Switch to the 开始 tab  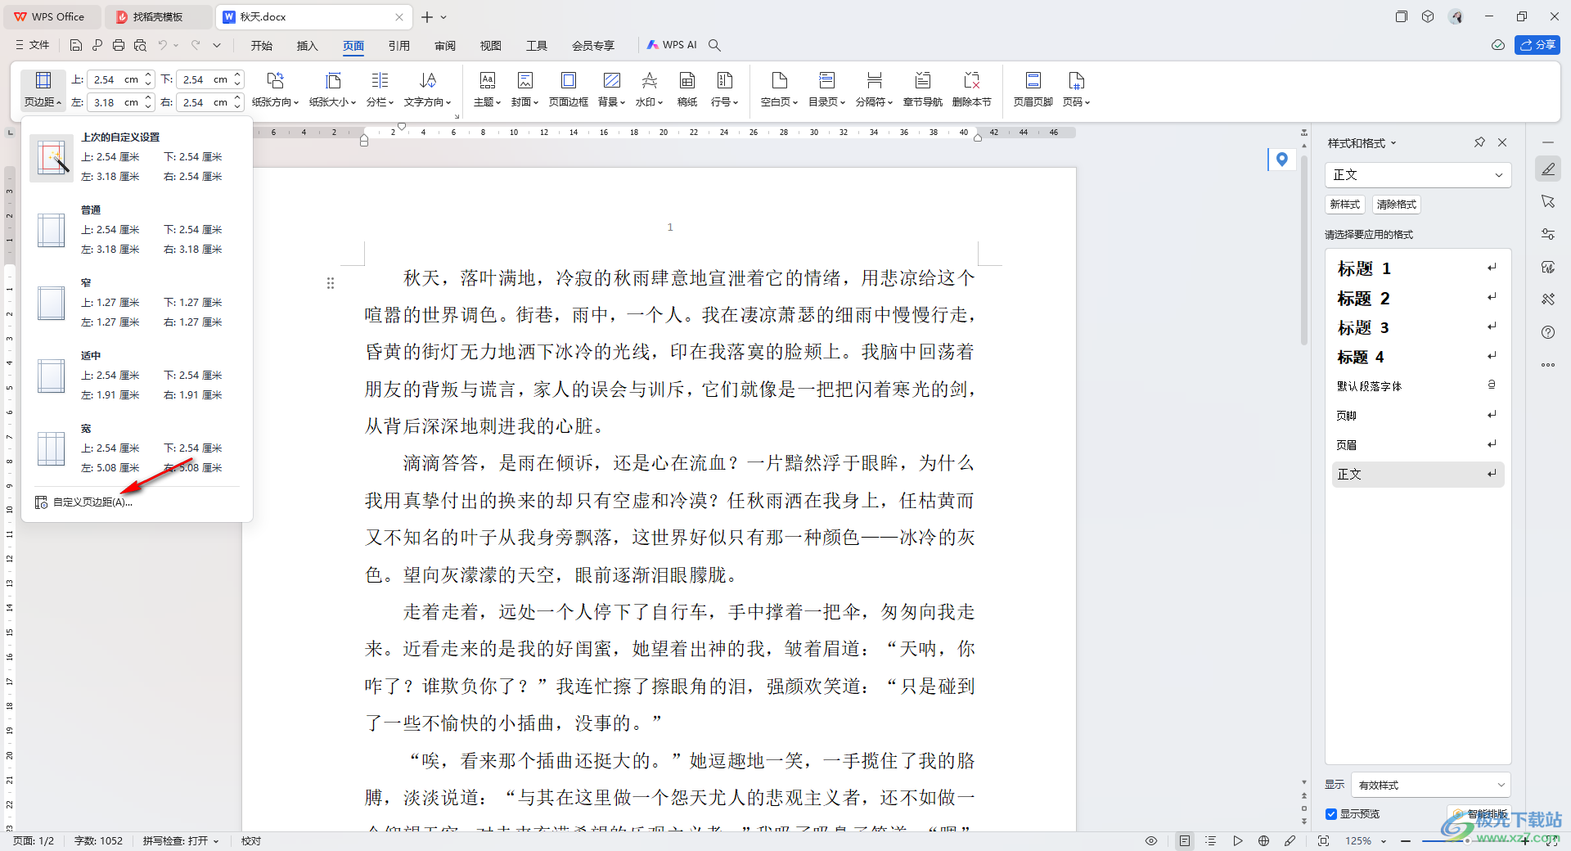[262, 45]
